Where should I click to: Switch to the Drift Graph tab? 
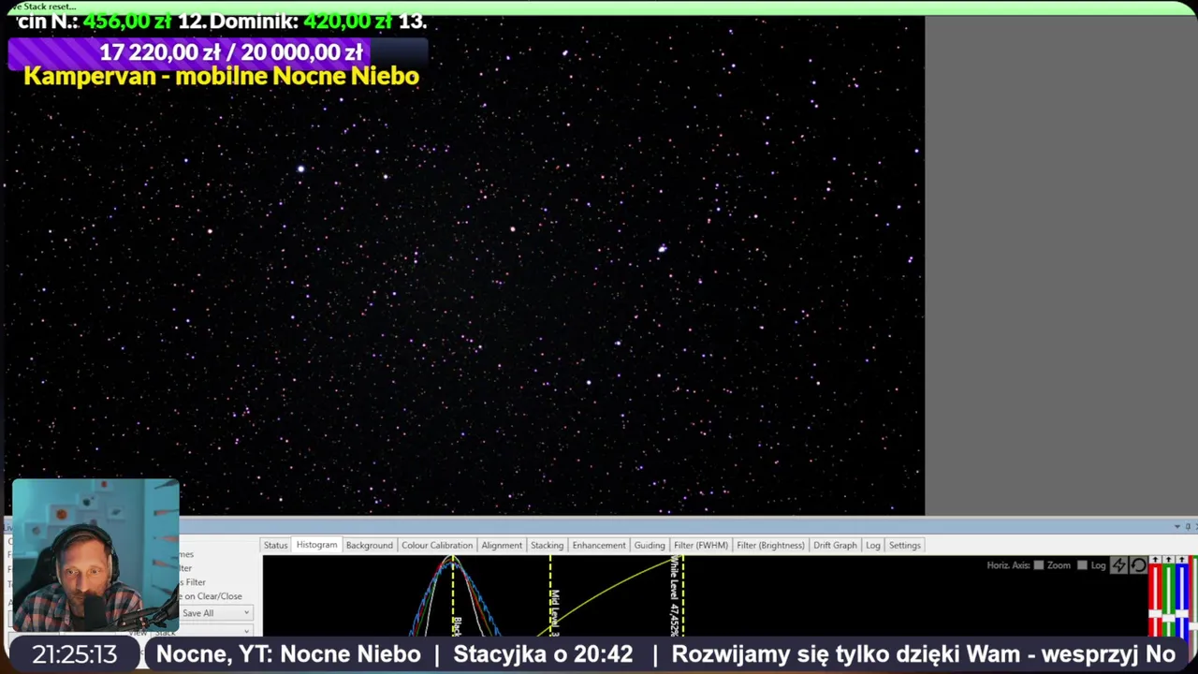835,545
